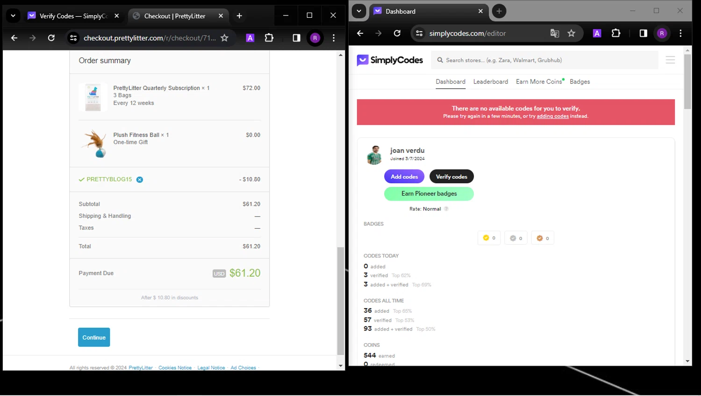Open tab search dropdown in PrettyLitter window

(13, 16)
